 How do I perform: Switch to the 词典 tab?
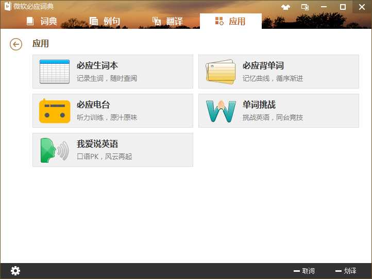click(42, 21)
